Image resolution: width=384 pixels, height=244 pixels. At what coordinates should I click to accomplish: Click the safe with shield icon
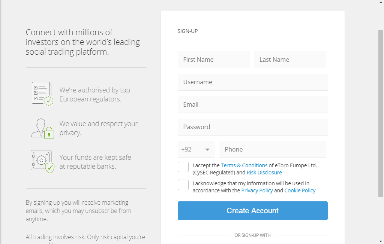coord(42,161)
